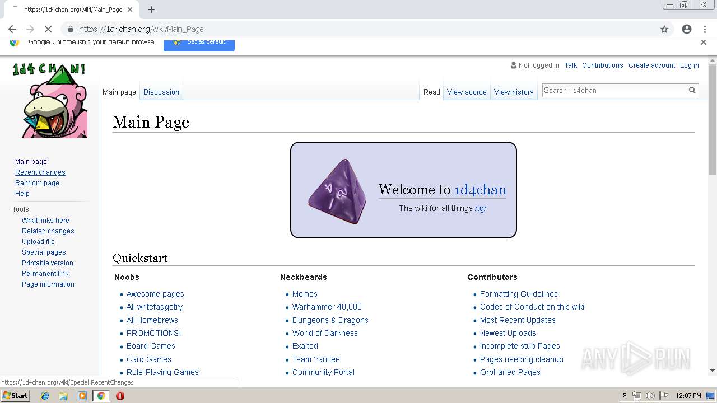Open the Printable version link

tap(48, 263)
